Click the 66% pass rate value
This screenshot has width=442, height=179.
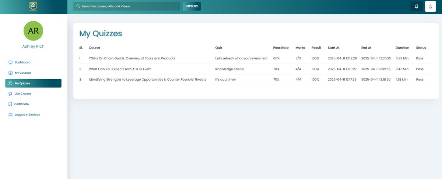(276, 58)
